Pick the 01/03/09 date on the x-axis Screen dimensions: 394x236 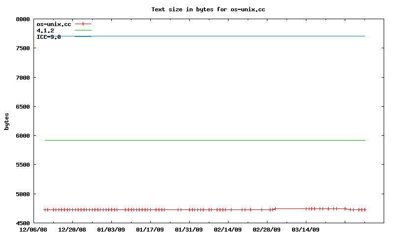click(111, 230)
